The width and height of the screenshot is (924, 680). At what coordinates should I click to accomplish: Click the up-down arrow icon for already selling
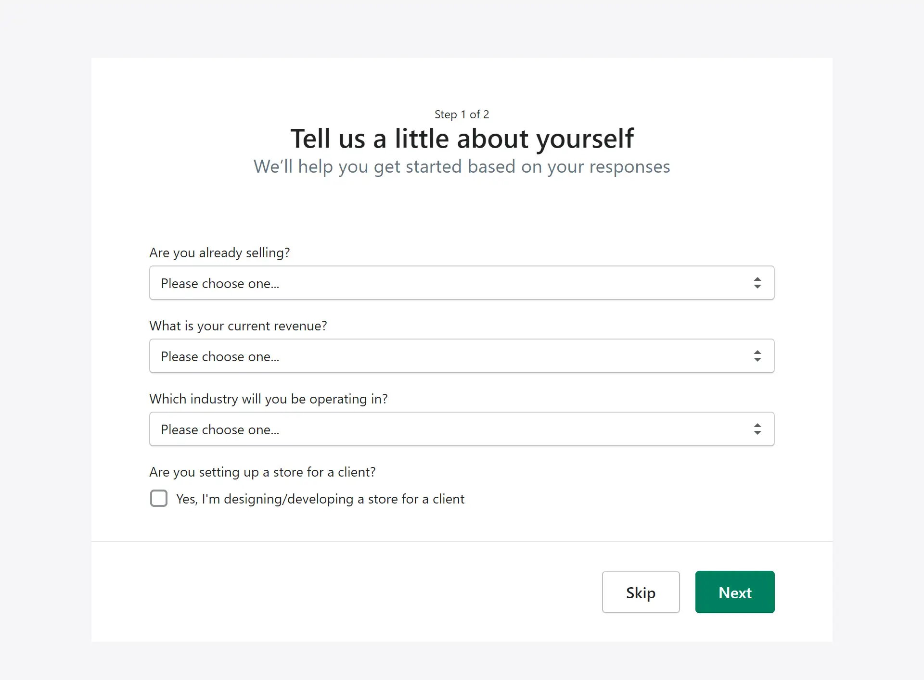coord(757,283)
